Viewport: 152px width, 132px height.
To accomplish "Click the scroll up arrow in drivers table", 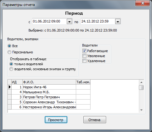I will click(x=141, y=82).
